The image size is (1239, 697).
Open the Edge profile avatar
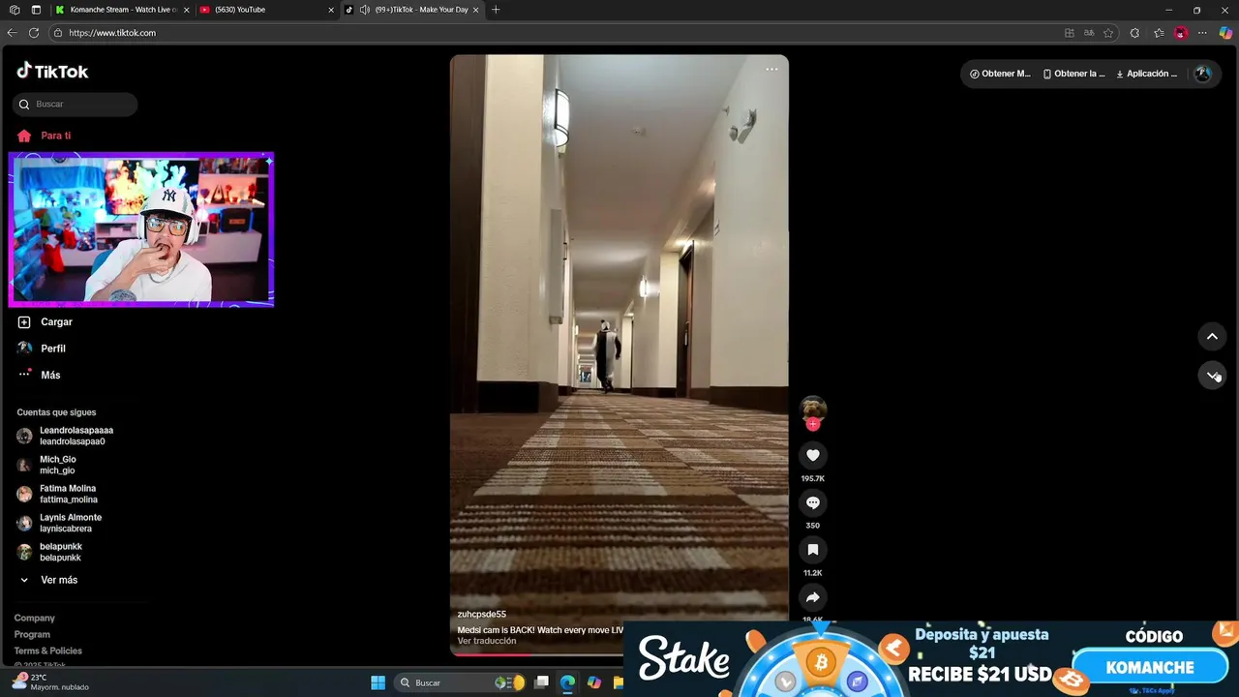click(x=1180, y=33)
